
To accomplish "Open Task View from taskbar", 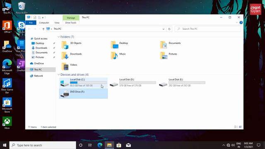I will pyautogui.click(x=90, y=145).
